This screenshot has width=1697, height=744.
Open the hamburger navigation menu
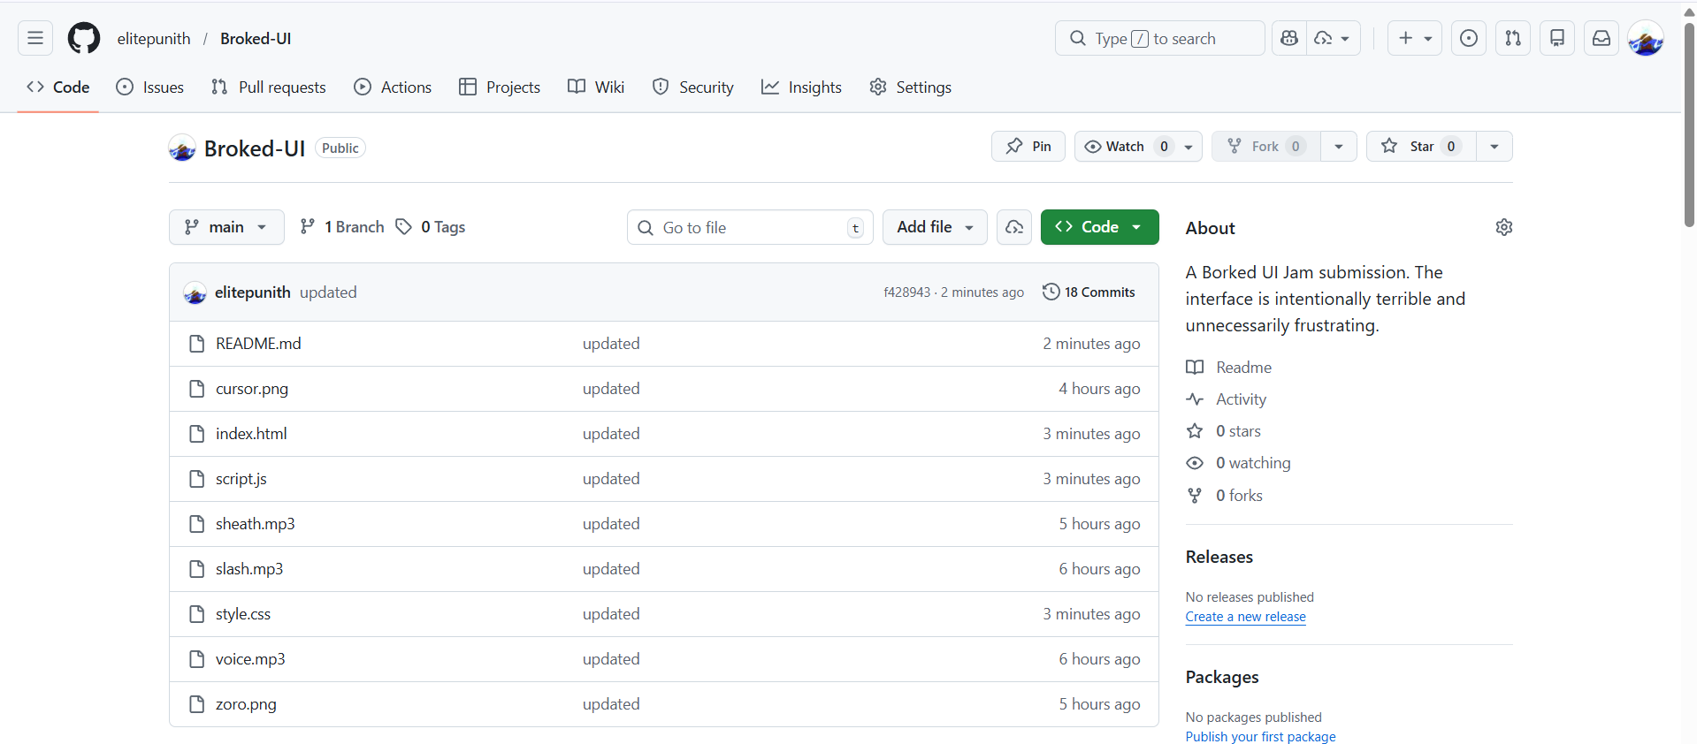pos(35,38)
